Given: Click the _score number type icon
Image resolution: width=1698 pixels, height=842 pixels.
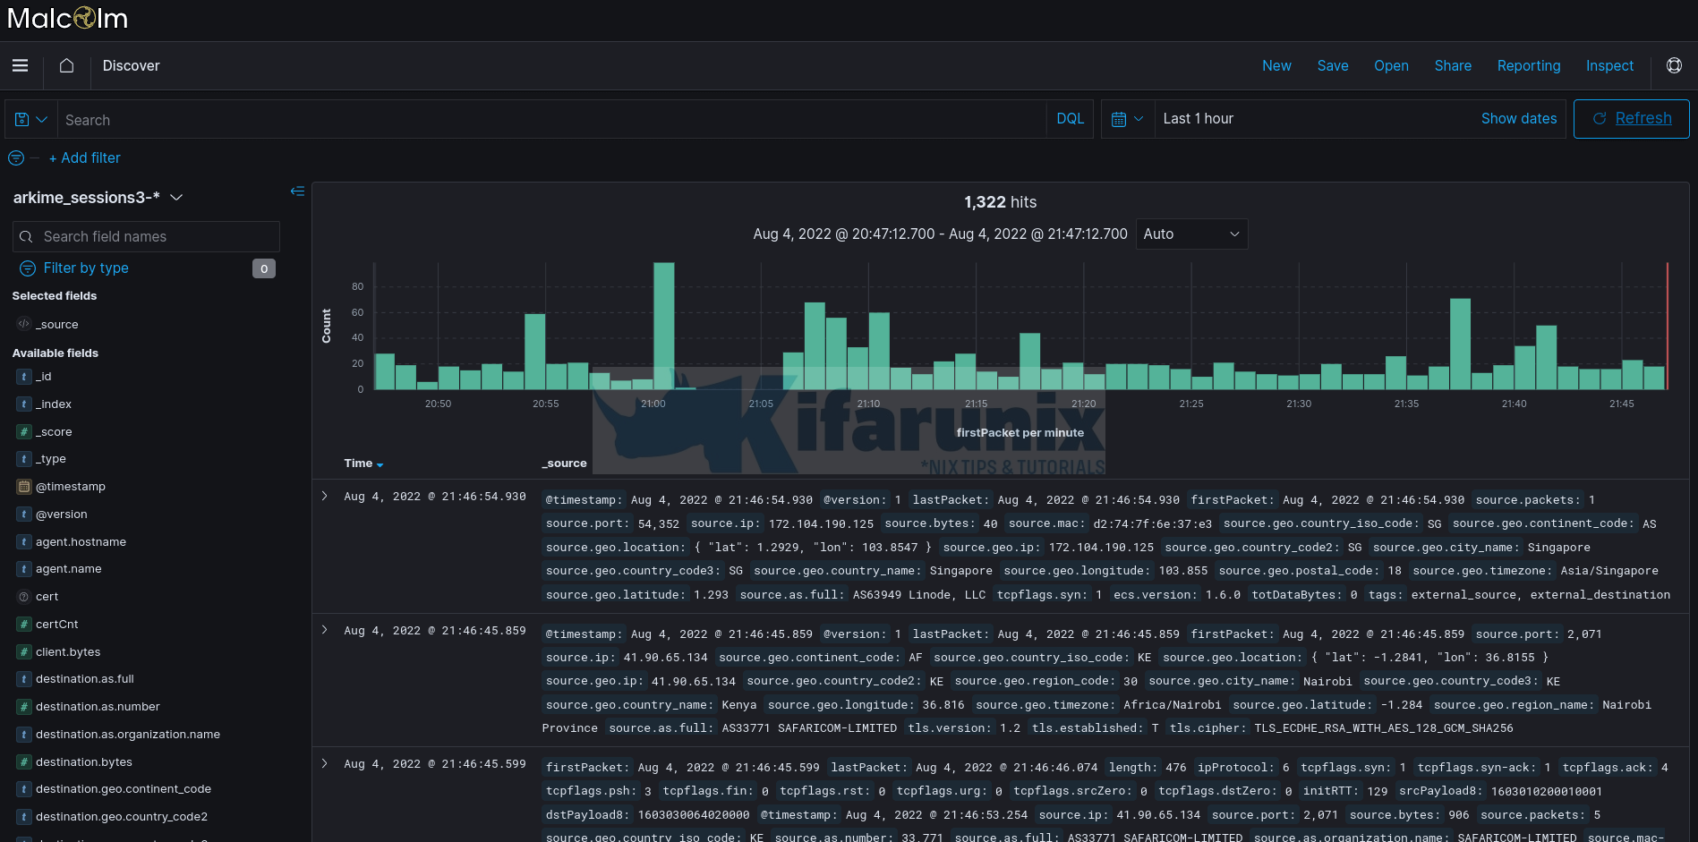Looking at the screenshot, I should coord(24,432).
